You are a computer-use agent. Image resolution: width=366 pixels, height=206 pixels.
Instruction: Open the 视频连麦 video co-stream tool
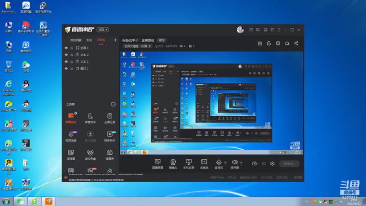71,136
